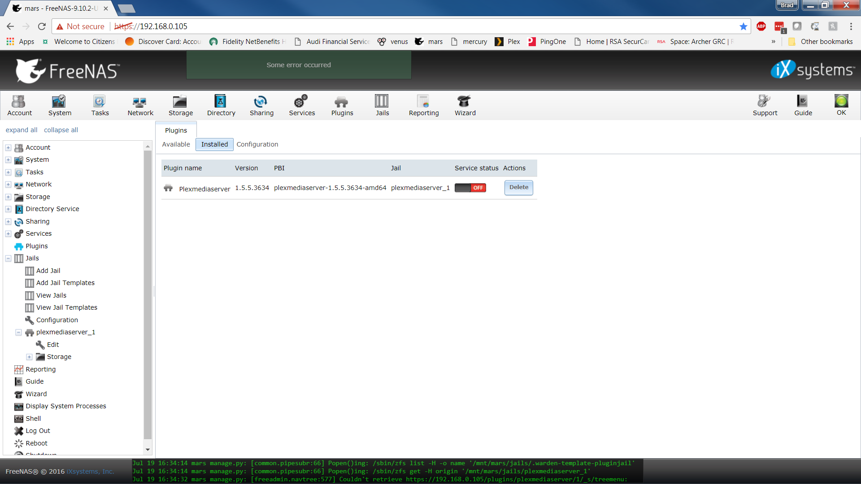
Task: Open the Plex bookmark
Action: tap(507, 42)
